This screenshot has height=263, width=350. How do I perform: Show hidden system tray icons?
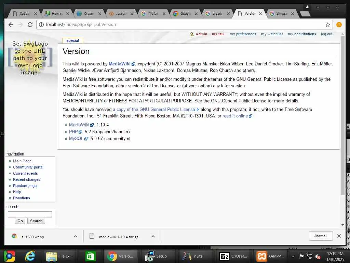[x=293, y=256]
